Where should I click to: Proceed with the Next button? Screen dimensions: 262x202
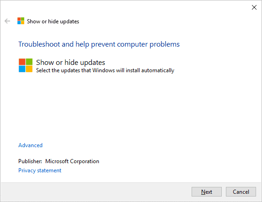[207, 191]
